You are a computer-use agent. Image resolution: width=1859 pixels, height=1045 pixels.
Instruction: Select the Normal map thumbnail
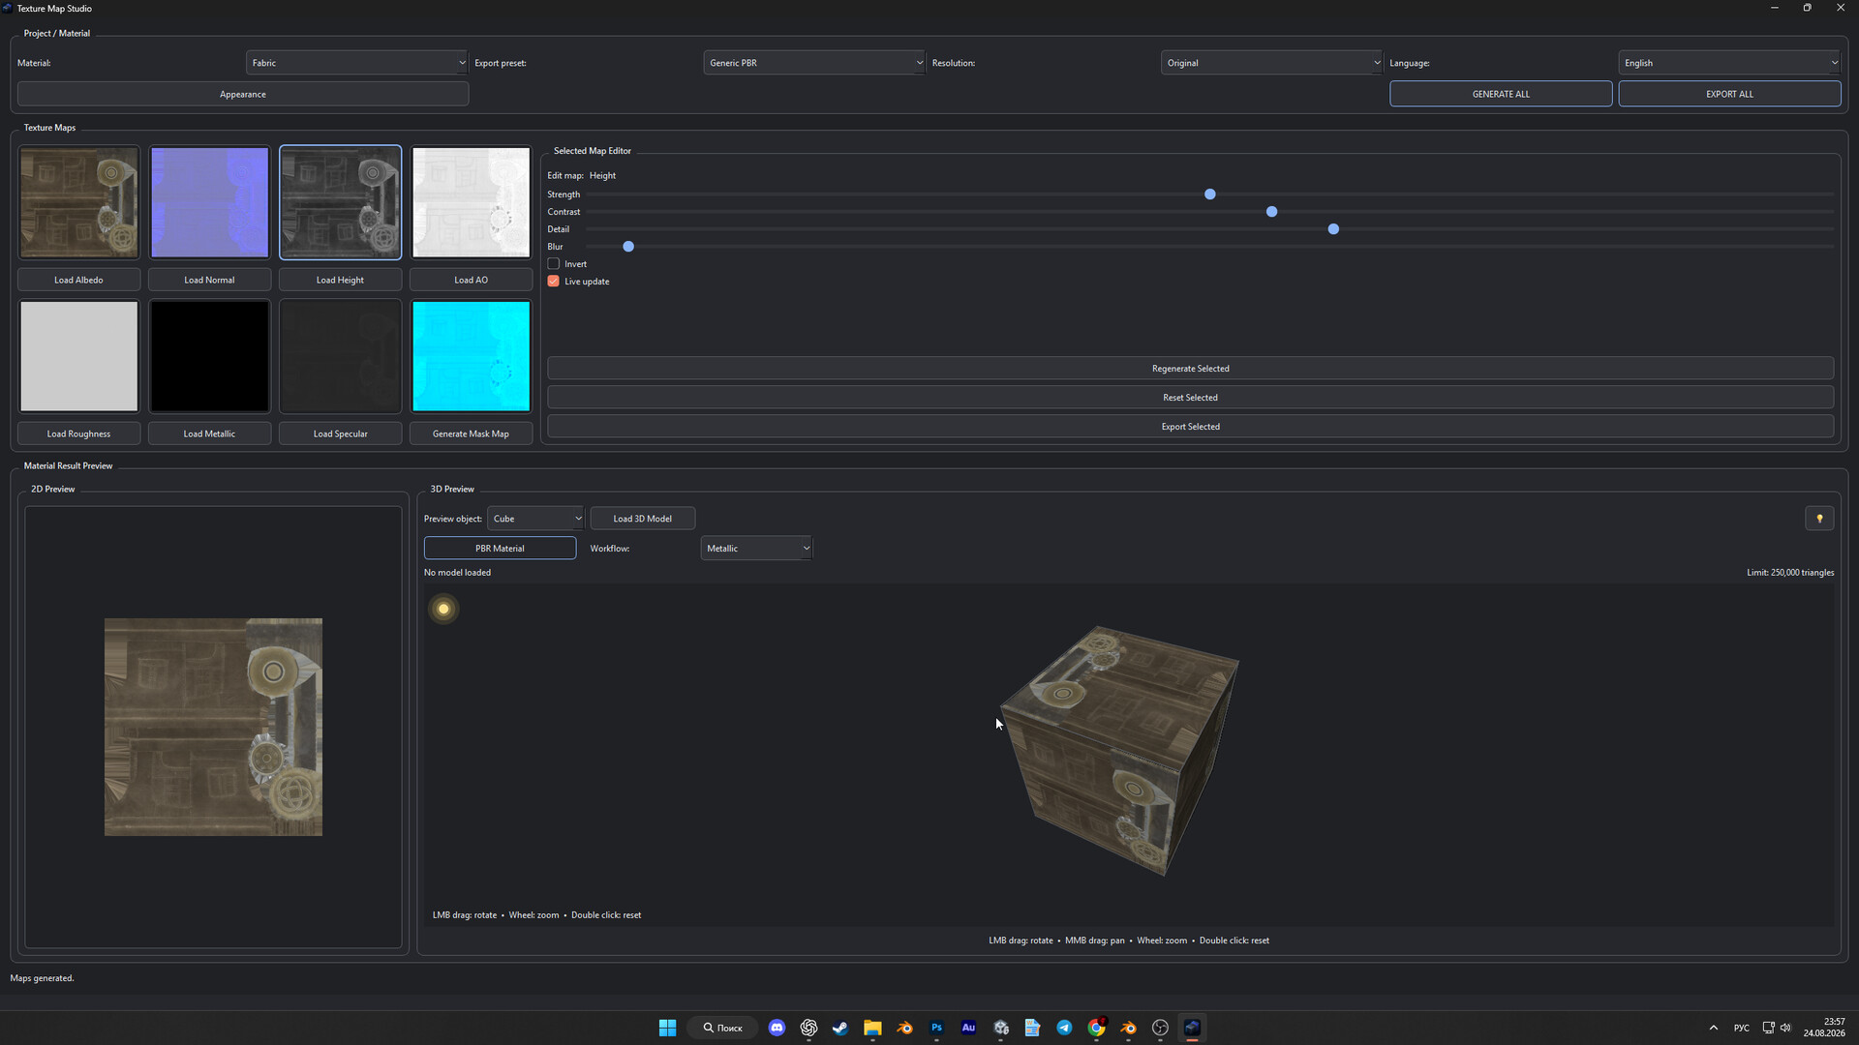pos(210,202)
